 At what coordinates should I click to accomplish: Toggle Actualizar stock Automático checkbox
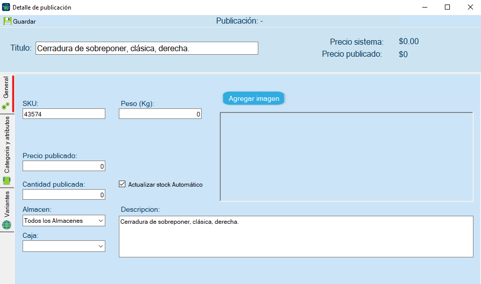point(122,184)
